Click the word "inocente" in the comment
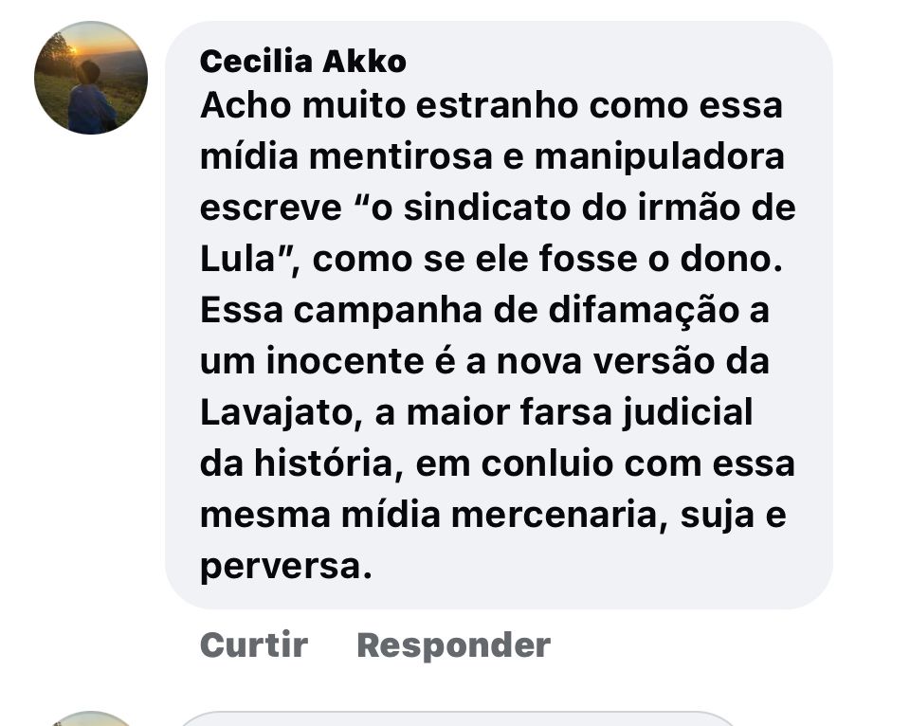The width and height of the screenshot is (910, 726). coord(345,362)
